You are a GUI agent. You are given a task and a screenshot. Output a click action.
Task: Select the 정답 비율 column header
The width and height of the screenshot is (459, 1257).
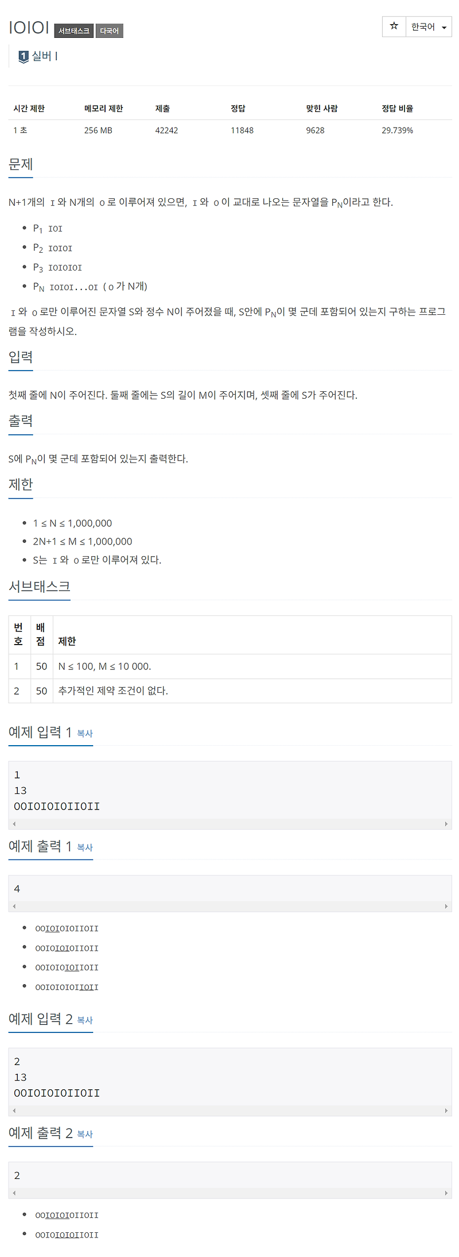396,108
